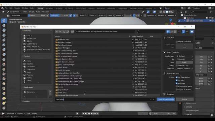This screenshot has height=121, width=215.
Task: Toggle auto keying record button
Action: [77, 114]
